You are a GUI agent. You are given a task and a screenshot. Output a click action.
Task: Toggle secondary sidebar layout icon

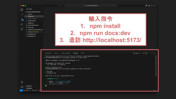click(x=152, y=6)
